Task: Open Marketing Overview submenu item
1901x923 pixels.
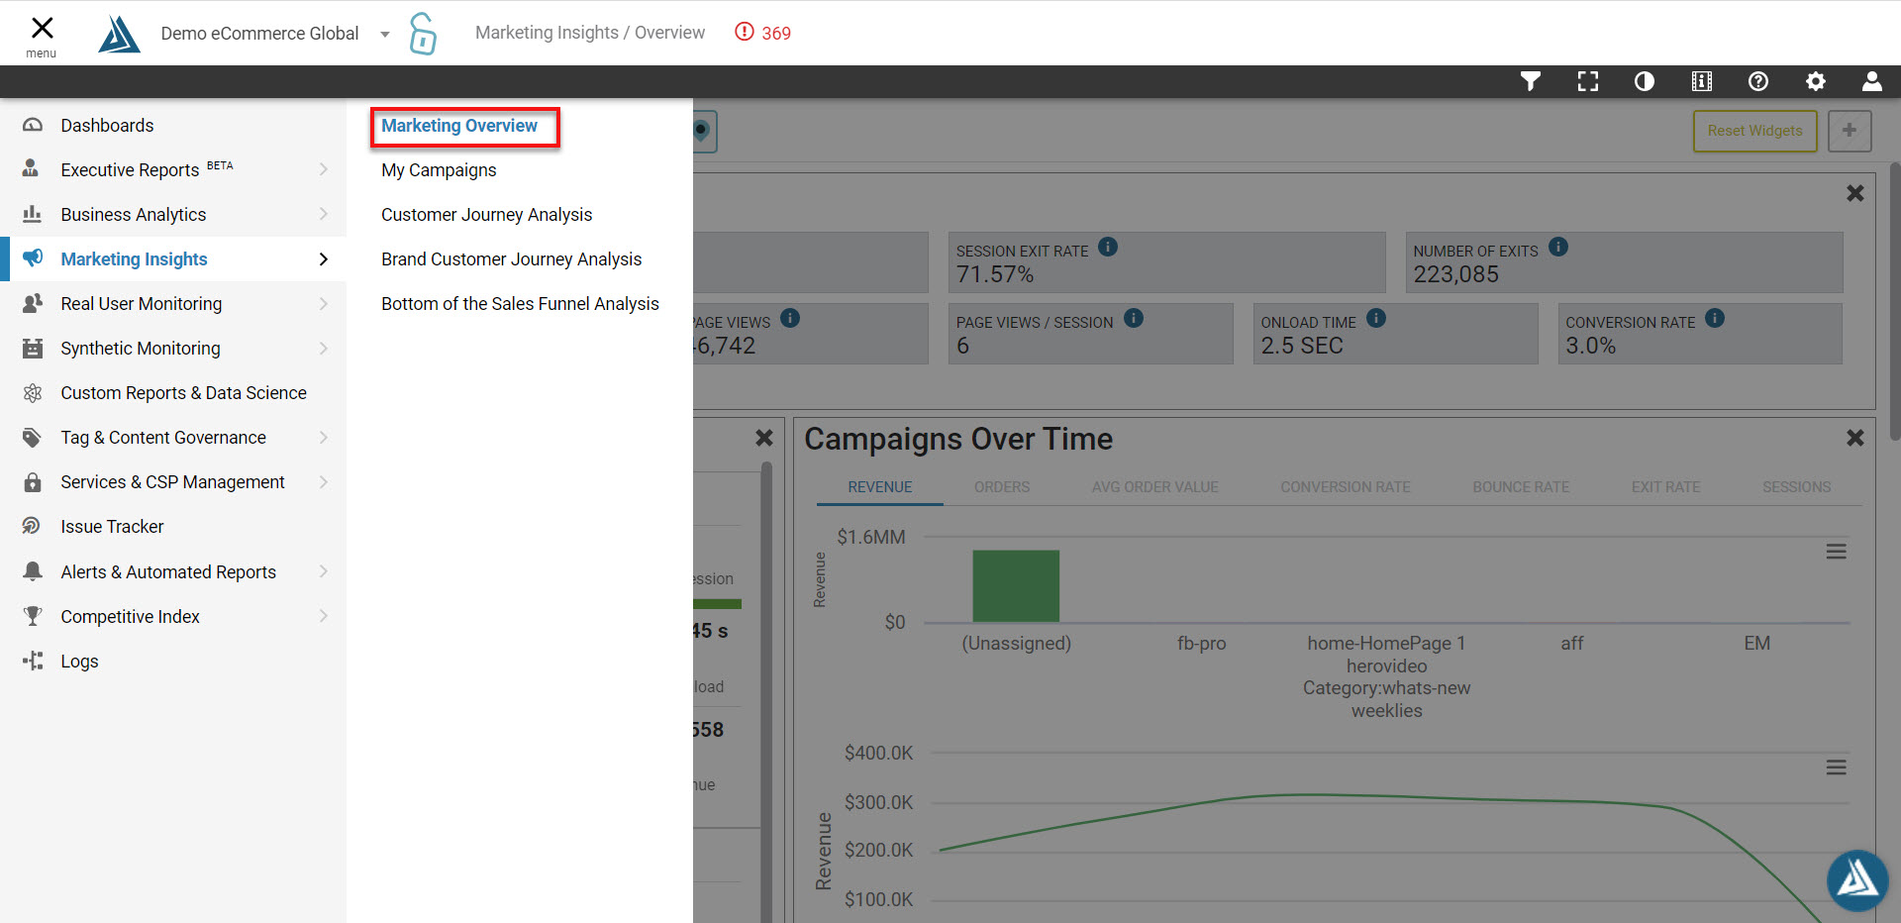Action: pos(459,126)
